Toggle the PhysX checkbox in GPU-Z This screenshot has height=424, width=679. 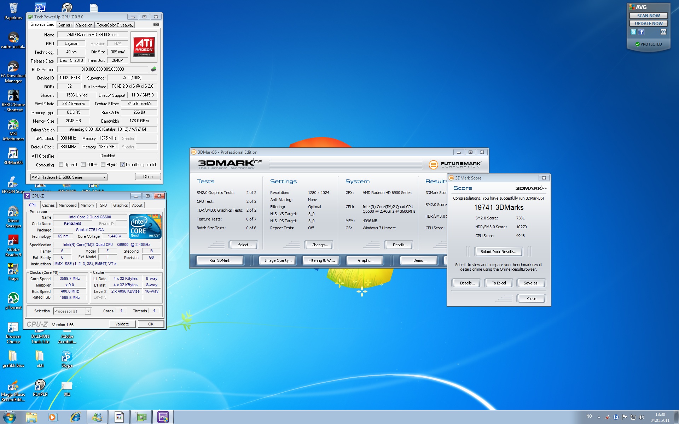pos(103,165)
